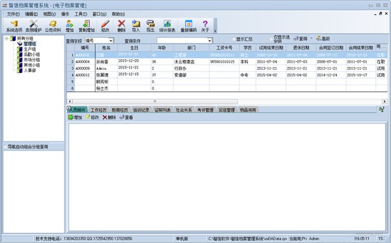Select 市场分组 in the group tree
This screenshot has width=391, height=243.
click(x=32, y=59)
